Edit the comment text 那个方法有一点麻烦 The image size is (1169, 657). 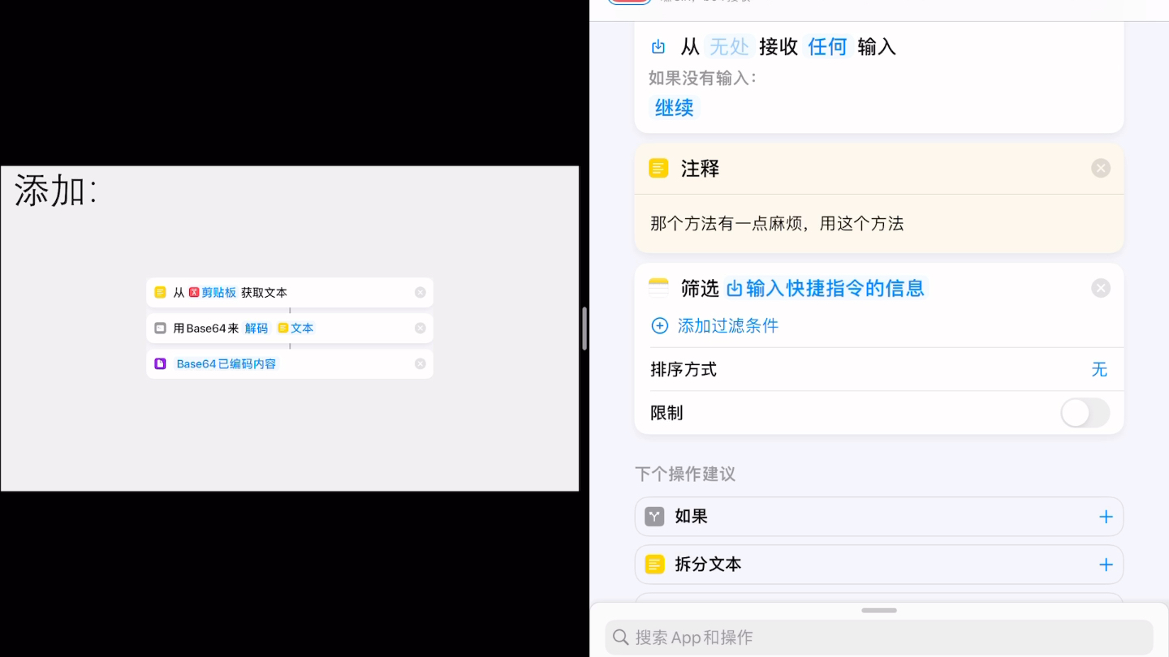click(x=777, y=224)
